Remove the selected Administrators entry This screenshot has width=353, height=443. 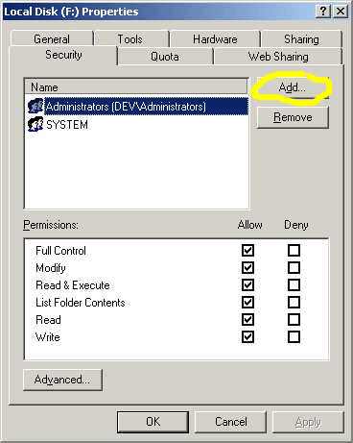[293, 117]
